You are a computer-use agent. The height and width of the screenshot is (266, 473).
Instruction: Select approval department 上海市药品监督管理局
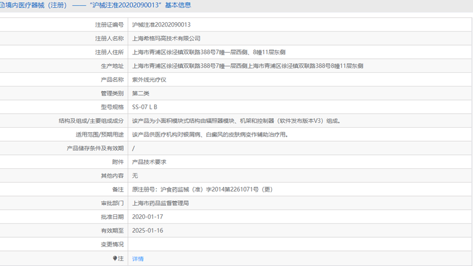pyautogui.click(x=160, y=203)
